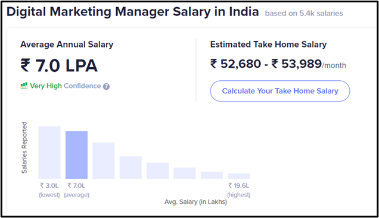Click Calculate Your Take Home Salary button
This screenshot has width=379, height=218.
(x=280, y=91)
